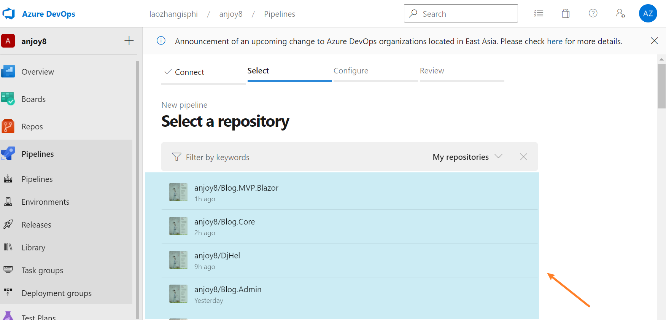Click the filter funnel icon
666x320 pixels.
(176, 157)
